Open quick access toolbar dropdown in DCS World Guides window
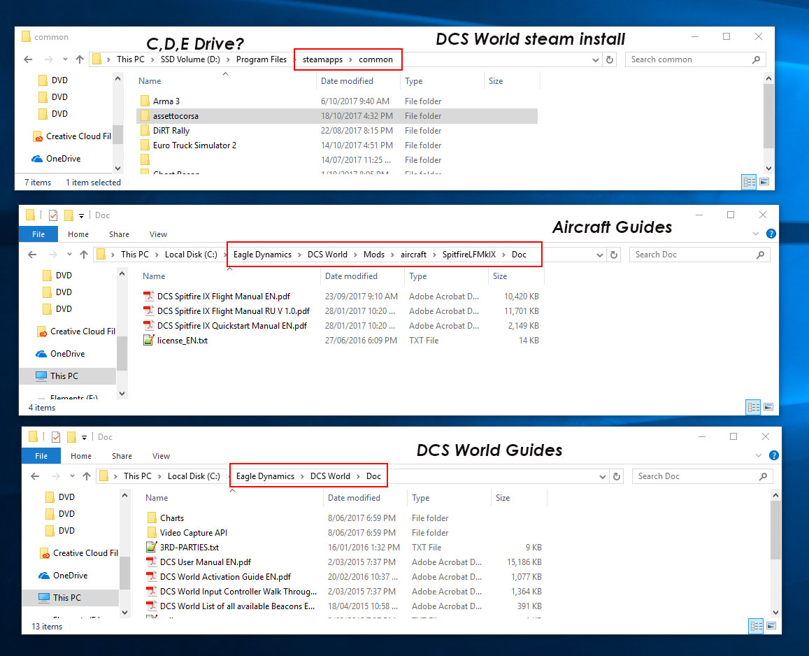The image size is (809, 656). point(84,437)
